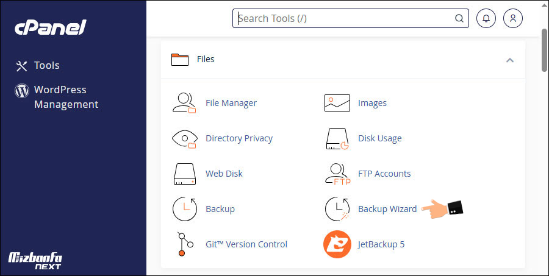This screenshot has width=549, height=276.
Task: Open the Web Disk icon
Action: pos(184,174)
